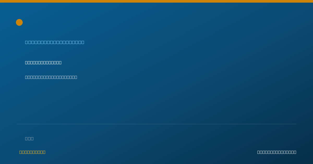Open the yellow text link at bottom-left

coord(32,152)
